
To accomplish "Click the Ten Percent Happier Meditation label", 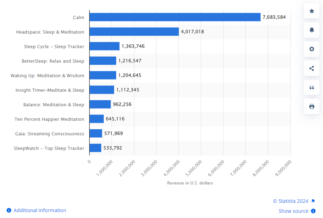I will [49, 119].
